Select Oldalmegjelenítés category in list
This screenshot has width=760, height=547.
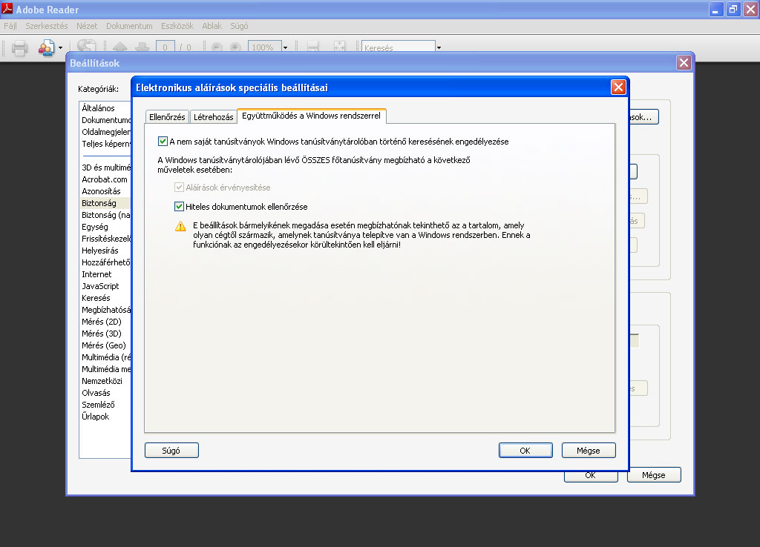click(106, 132)
